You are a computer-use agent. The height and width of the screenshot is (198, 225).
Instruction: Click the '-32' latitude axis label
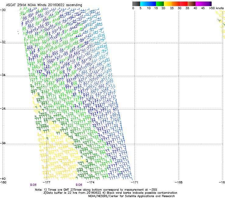[3, 42]
